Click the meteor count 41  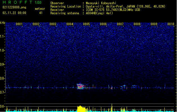point(41,13)
